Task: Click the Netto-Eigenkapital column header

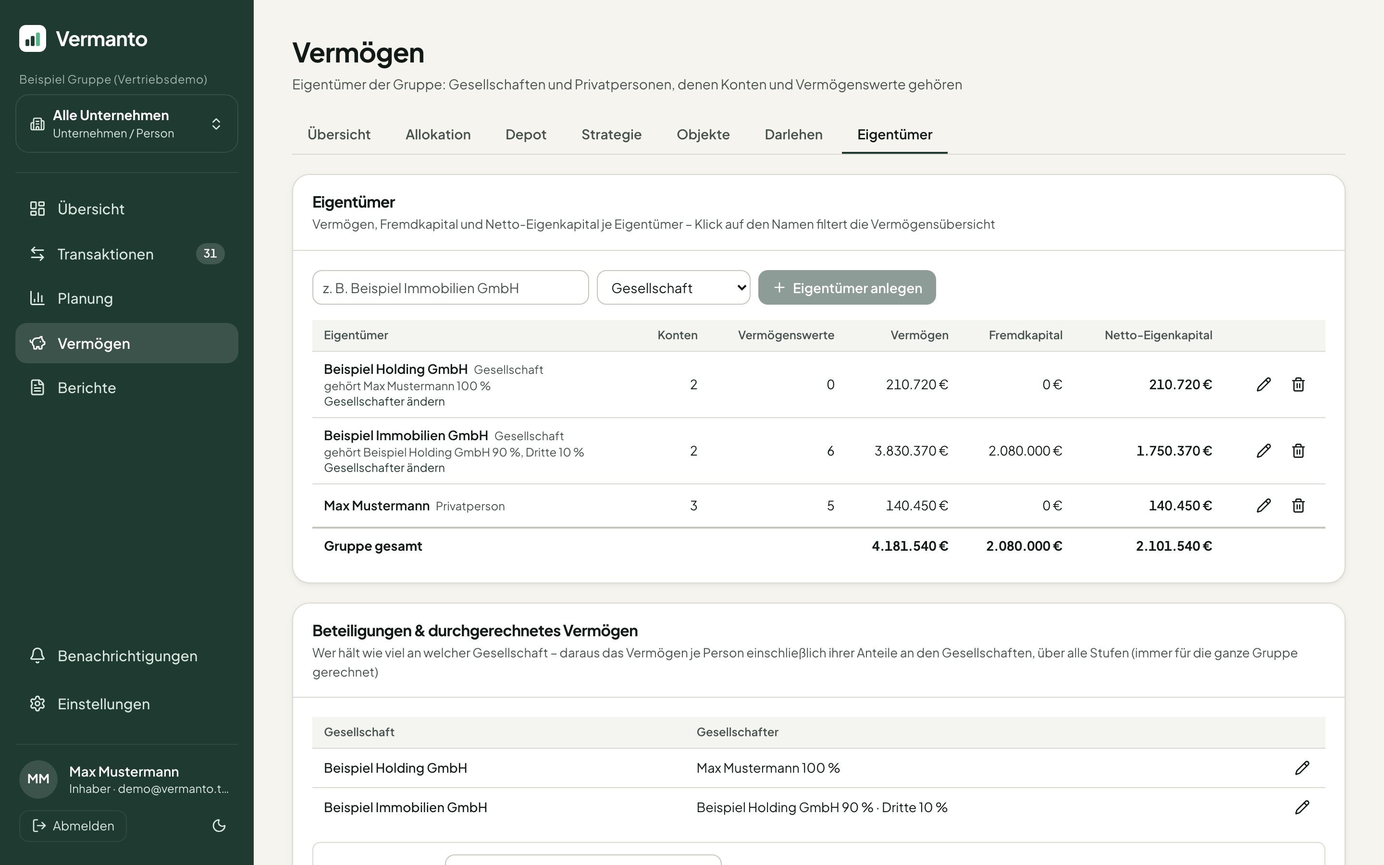Action: 1158,335
